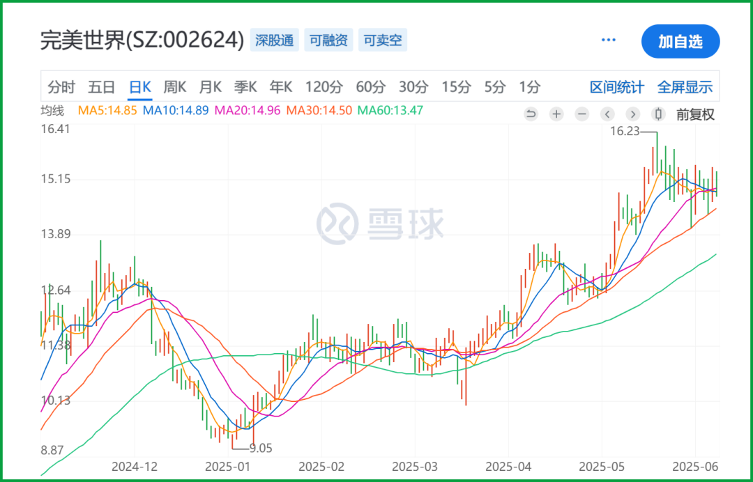Toggle the MA5 moving average label
Image resolution: width=753 pixels, height=482 pixels.
pos(107,110)
